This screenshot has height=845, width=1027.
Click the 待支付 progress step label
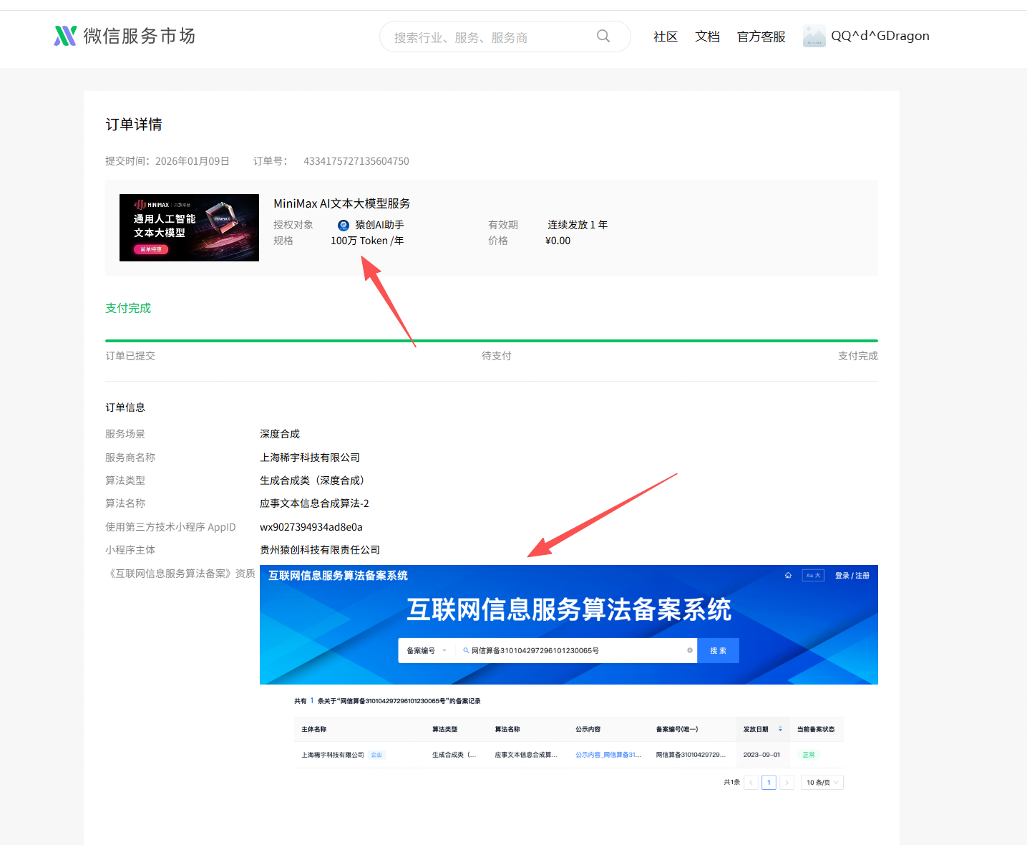coord(497,356)
